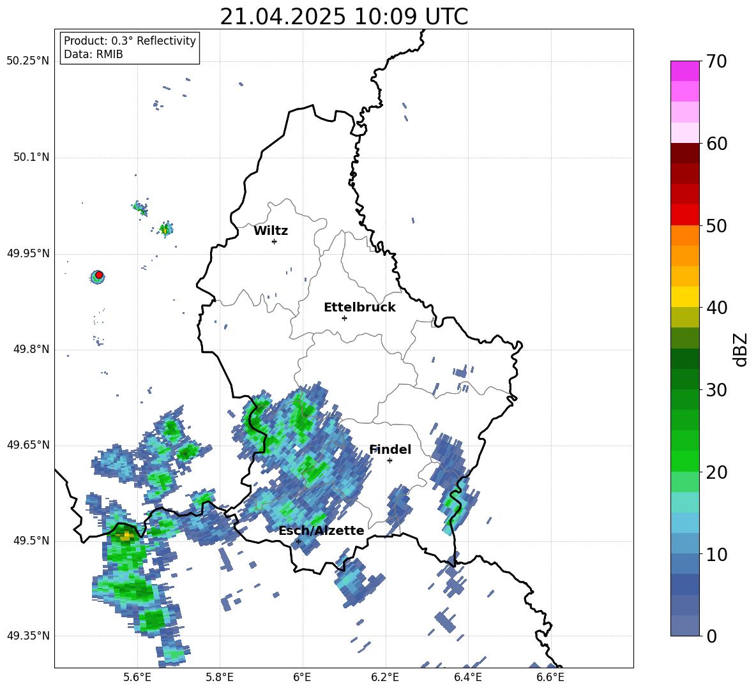The image size is (756, 690).
Task: Click the 50.25°N latitude label
Action: point(28,61)
